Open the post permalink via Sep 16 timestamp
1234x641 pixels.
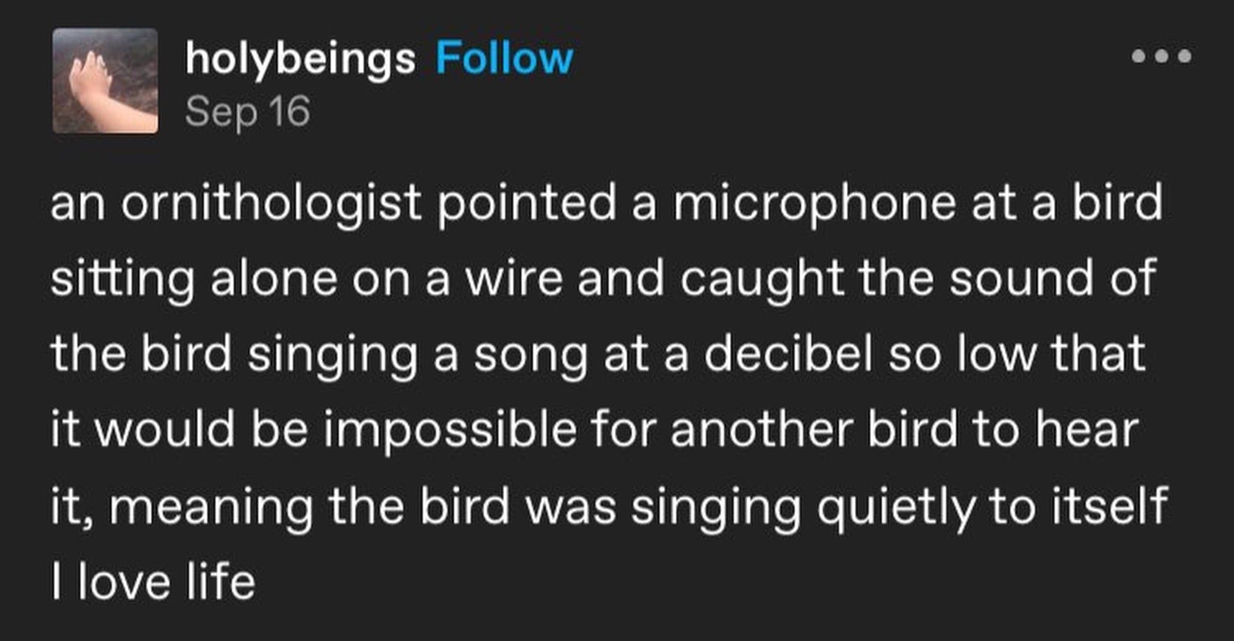[248, 111]
